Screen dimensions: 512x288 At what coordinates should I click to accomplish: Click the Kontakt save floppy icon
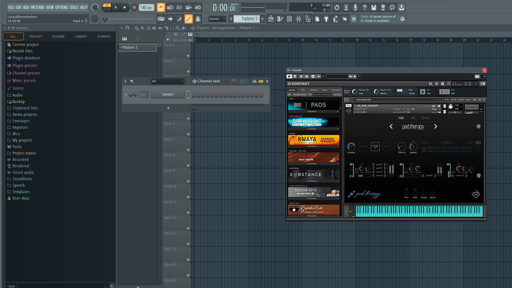430,84
